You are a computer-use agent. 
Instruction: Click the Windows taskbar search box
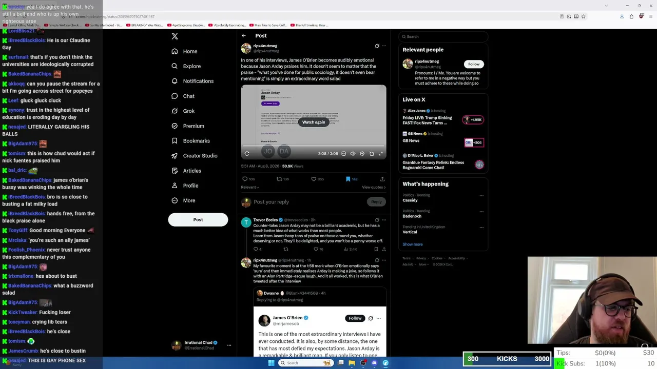305,363
